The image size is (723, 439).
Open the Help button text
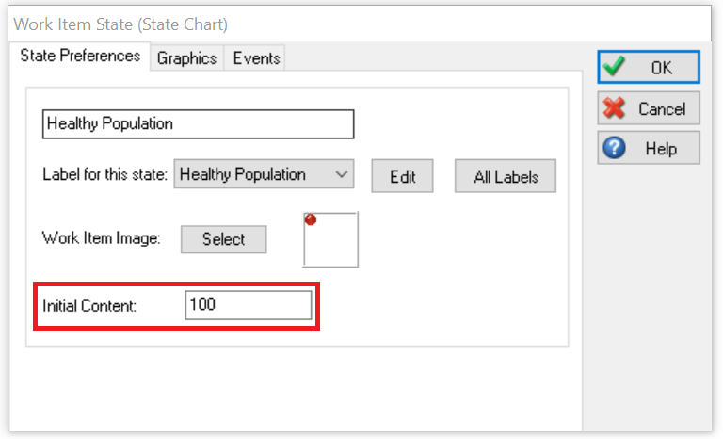tap(661, 149)
